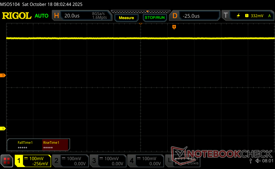The height and width of the screenshot is (169, 275).
Task: Click the yellow channel 1 ground marker
Action: (3, 129)
